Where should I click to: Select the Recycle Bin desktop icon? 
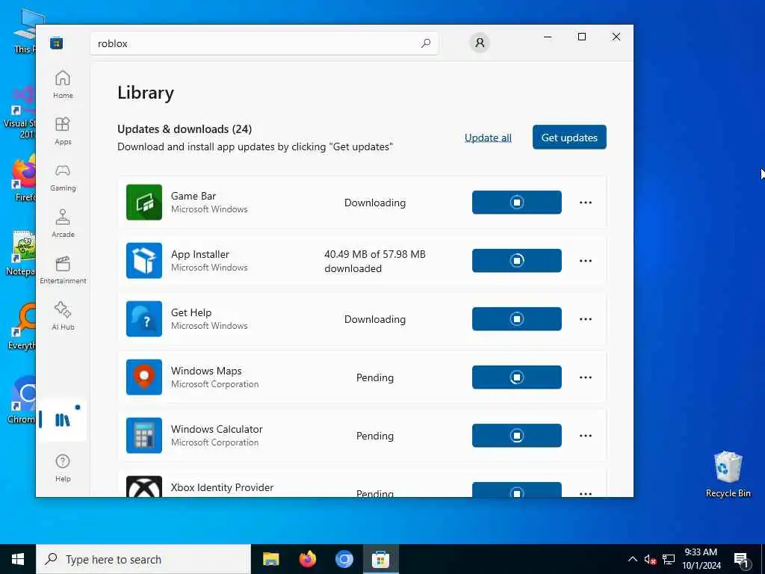pos(728,475)
